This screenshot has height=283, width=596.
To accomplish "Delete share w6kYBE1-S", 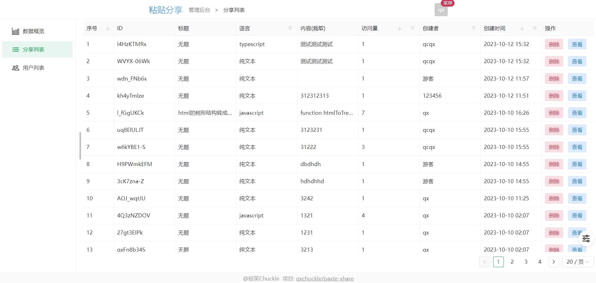I will [x=554, y=147].
